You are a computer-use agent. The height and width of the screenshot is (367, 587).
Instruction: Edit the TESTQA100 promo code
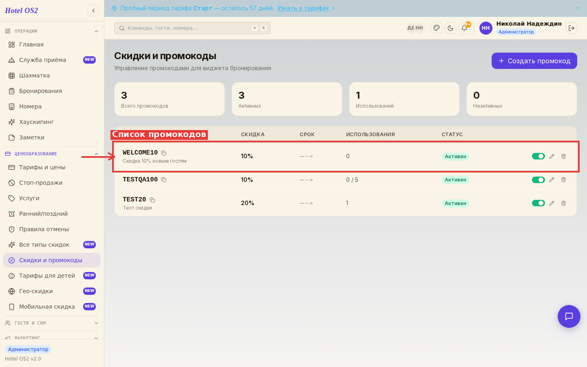coord(552,180)
